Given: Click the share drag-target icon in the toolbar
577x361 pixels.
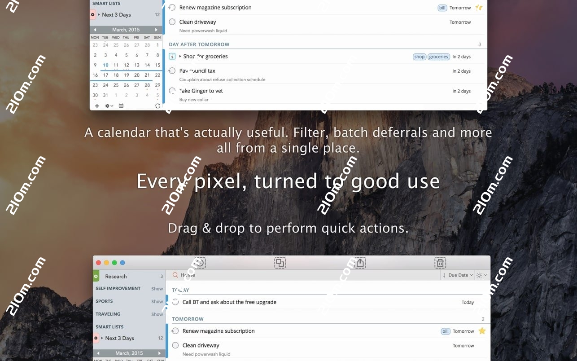Looking at the screenshot, I should (360, 263).
